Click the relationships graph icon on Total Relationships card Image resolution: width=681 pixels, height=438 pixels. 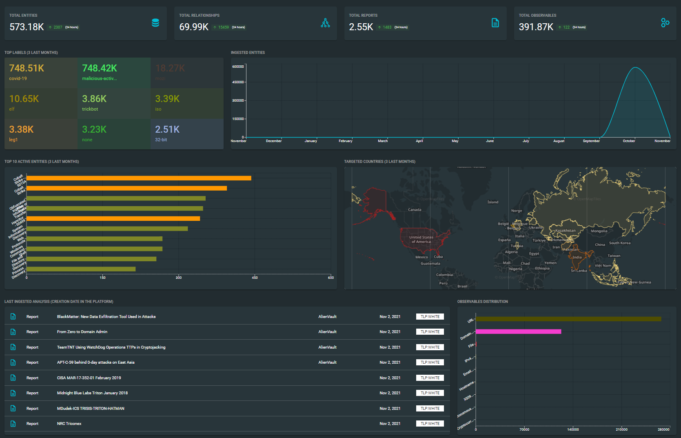pyautogui.click(x=325, y=23)
